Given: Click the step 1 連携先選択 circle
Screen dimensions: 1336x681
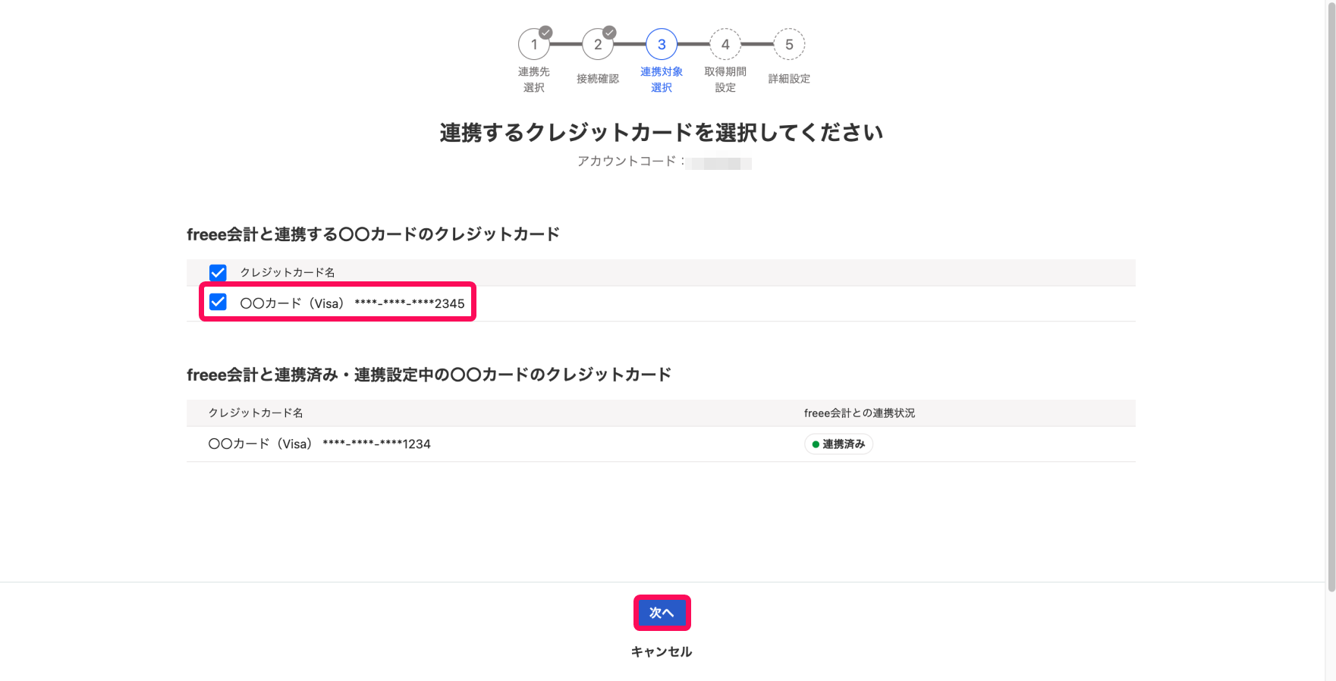Looking at the screenshot, I should tap(535, 44).
